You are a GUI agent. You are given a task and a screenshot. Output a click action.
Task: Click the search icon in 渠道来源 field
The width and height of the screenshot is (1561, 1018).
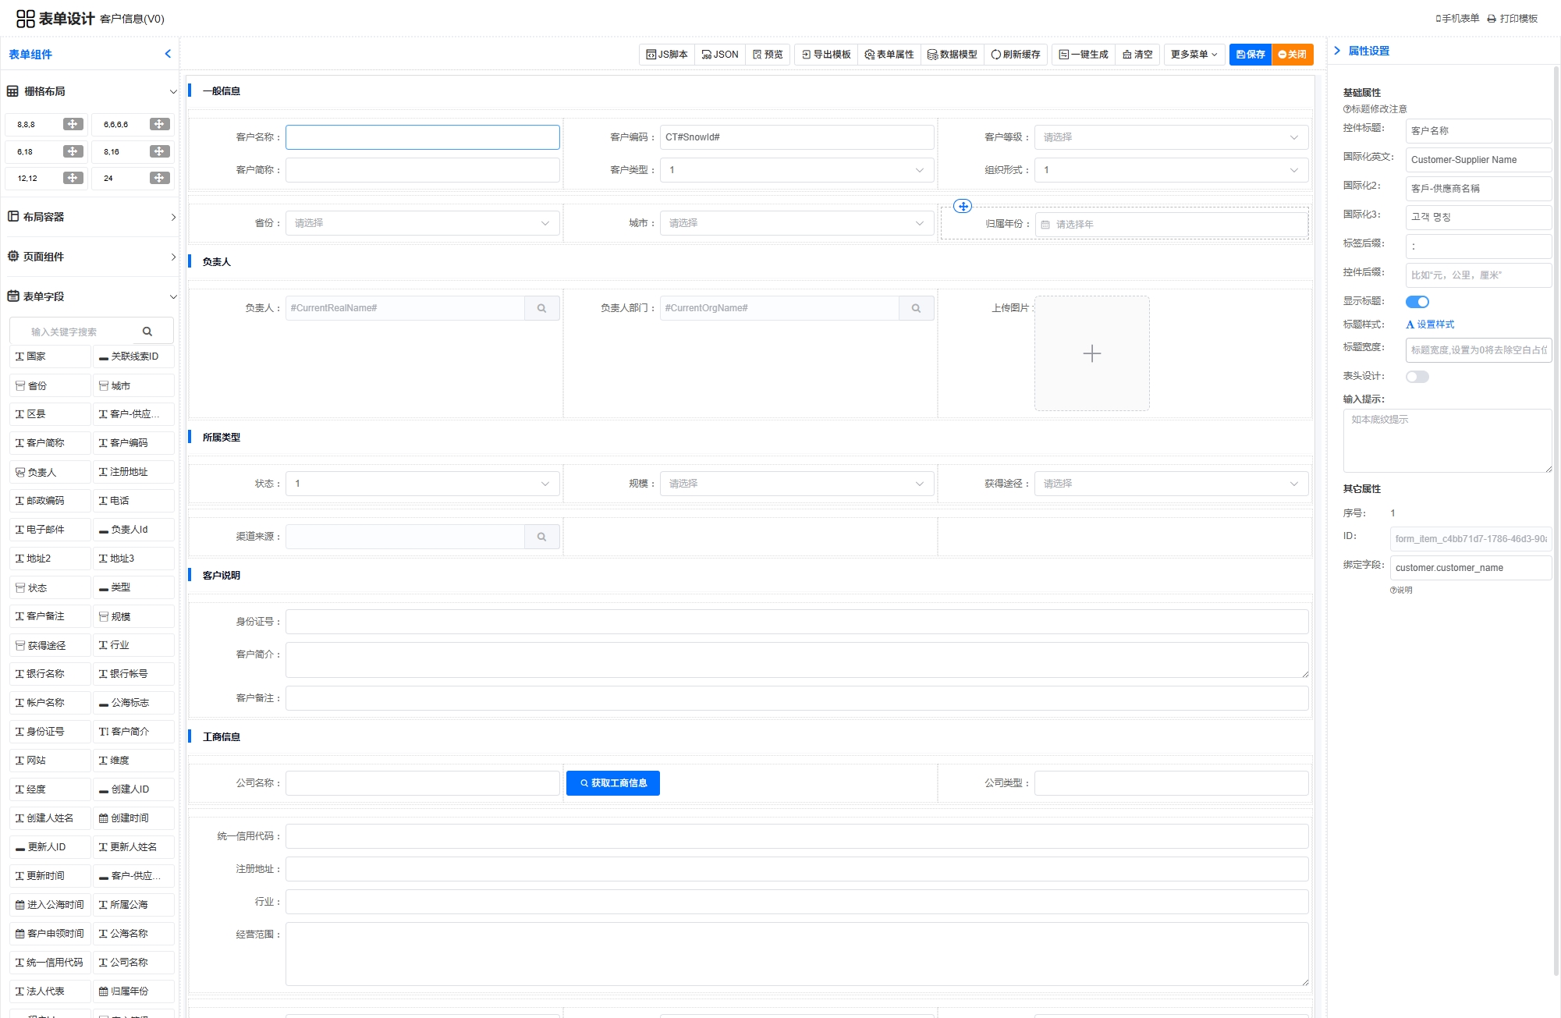click(x=541, y=537)
